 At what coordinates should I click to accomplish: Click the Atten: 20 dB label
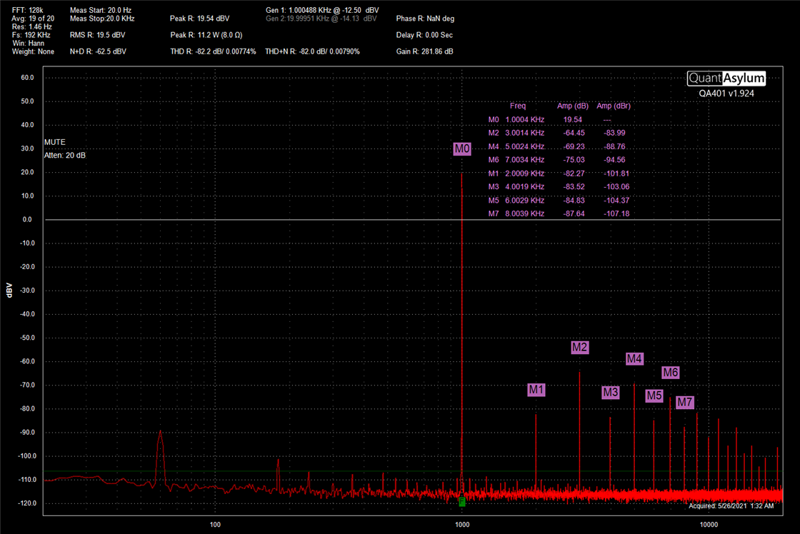(65, 155)
